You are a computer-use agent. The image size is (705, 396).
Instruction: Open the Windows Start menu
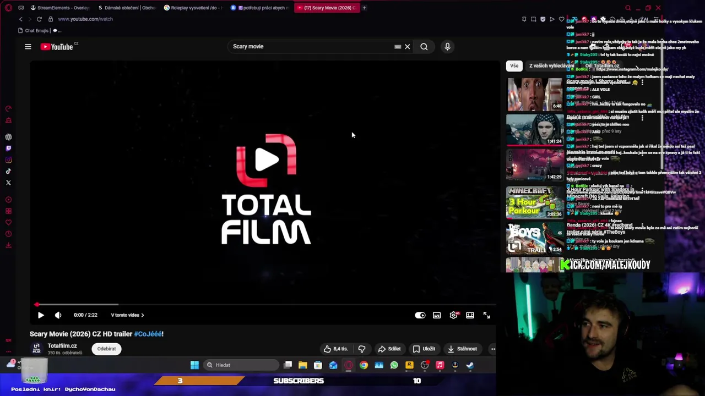(194, 365)
